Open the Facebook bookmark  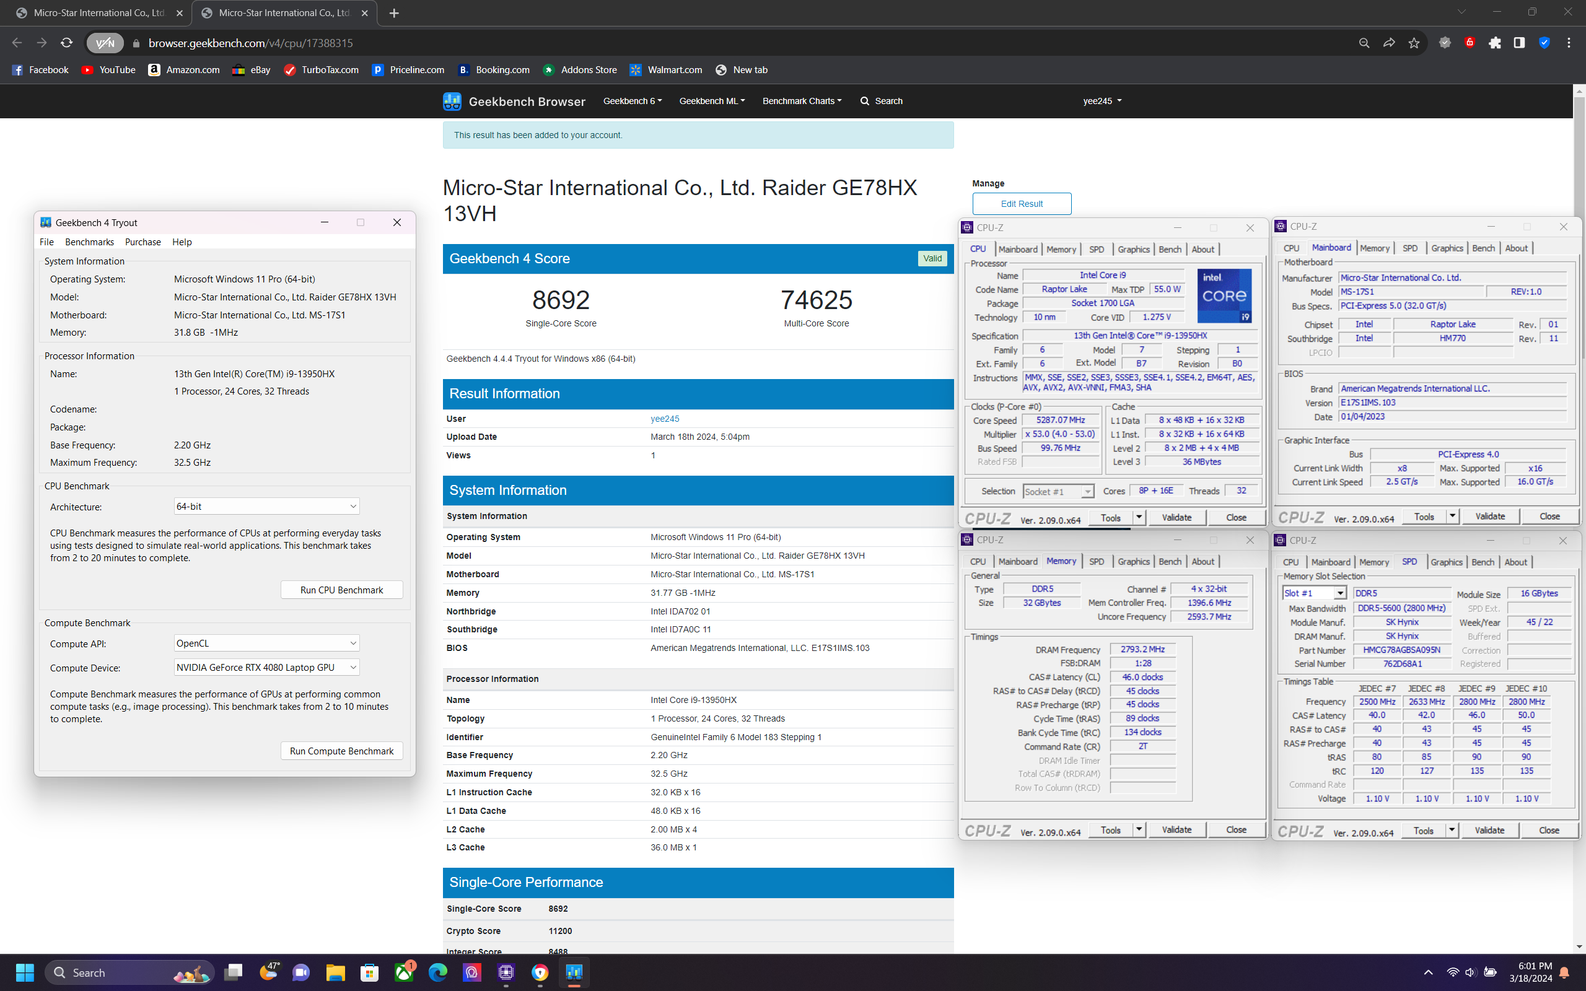[40, 69]
